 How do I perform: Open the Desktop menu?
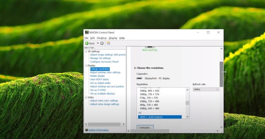101,38
